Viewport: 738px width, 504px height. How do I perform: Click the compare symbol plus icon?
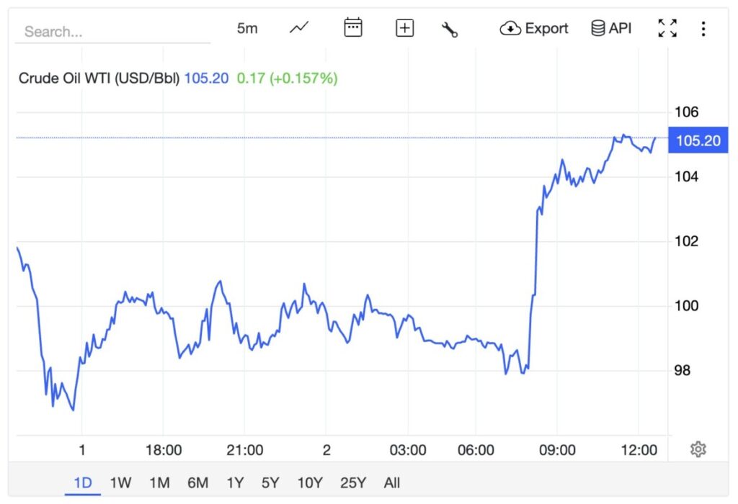click(404, 27)
